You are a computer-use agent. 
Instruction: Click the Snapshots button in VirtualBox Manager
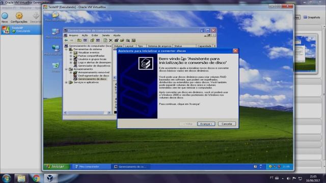pyautogui.click(x=311, y=17)
